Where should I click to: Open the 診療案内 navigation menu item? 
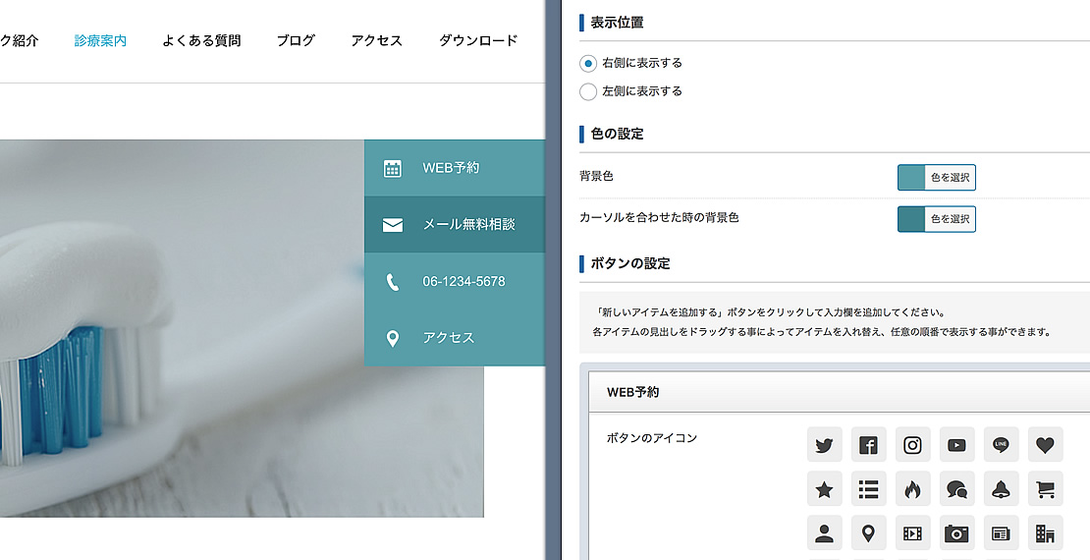pos(100,40)
